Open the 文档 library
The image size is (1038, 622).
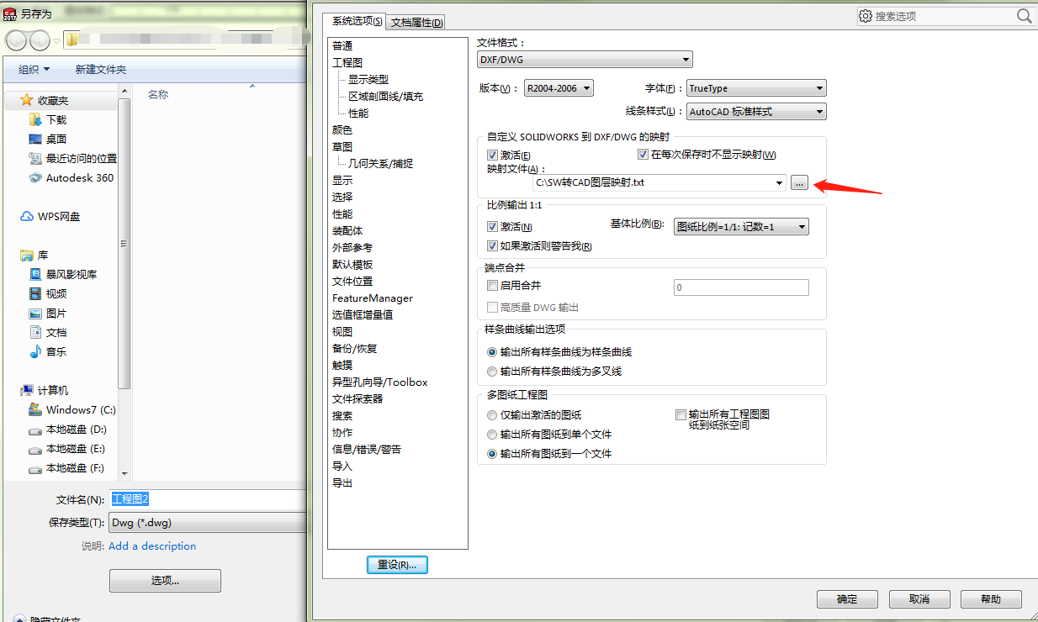click(48, 332)
